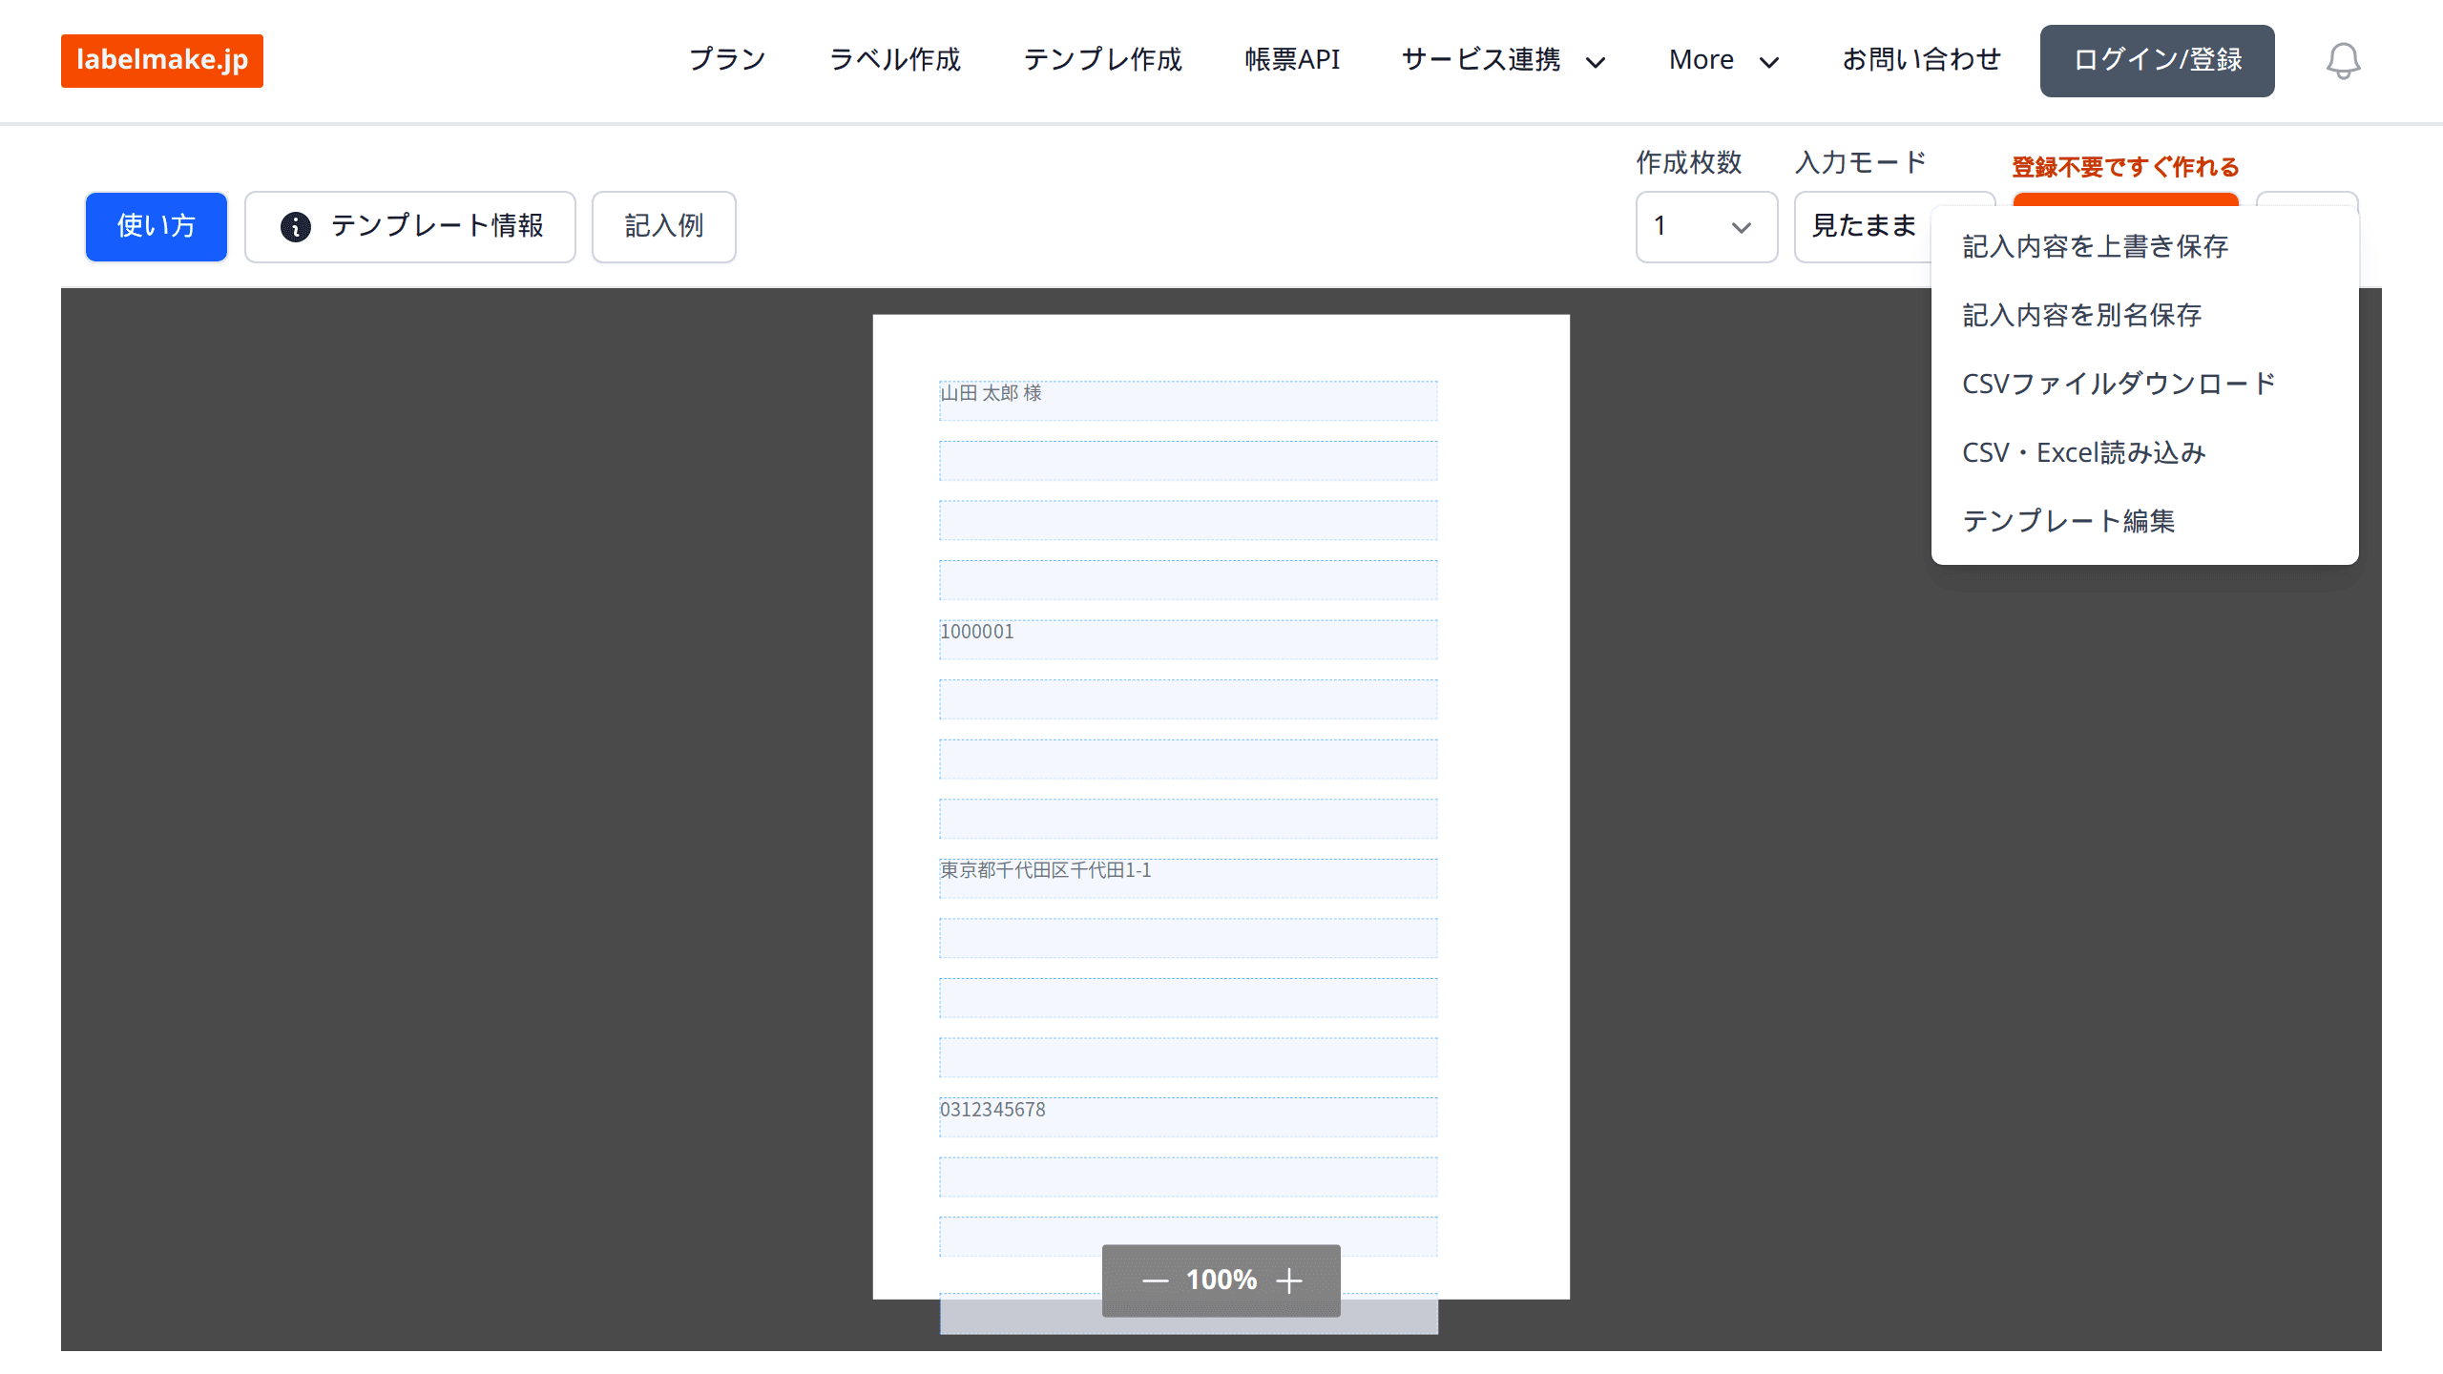Select テンプレート編集 from the menu
Screen dimensions: 2443x1374
2144,521
